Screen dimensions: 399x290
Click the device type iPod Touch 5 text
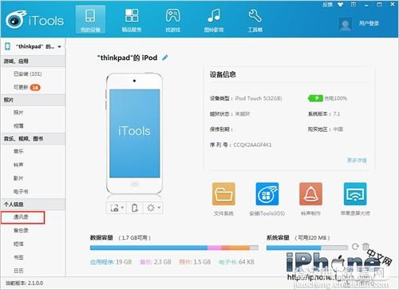pyautogui.click(x=258, y=98)
